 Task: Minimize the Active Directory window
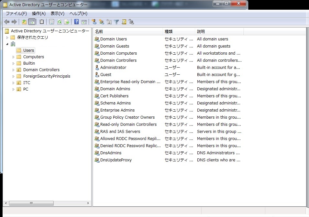(218, 3)
